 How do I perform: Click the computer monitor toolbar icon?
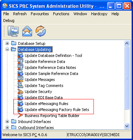click(13, 31)
